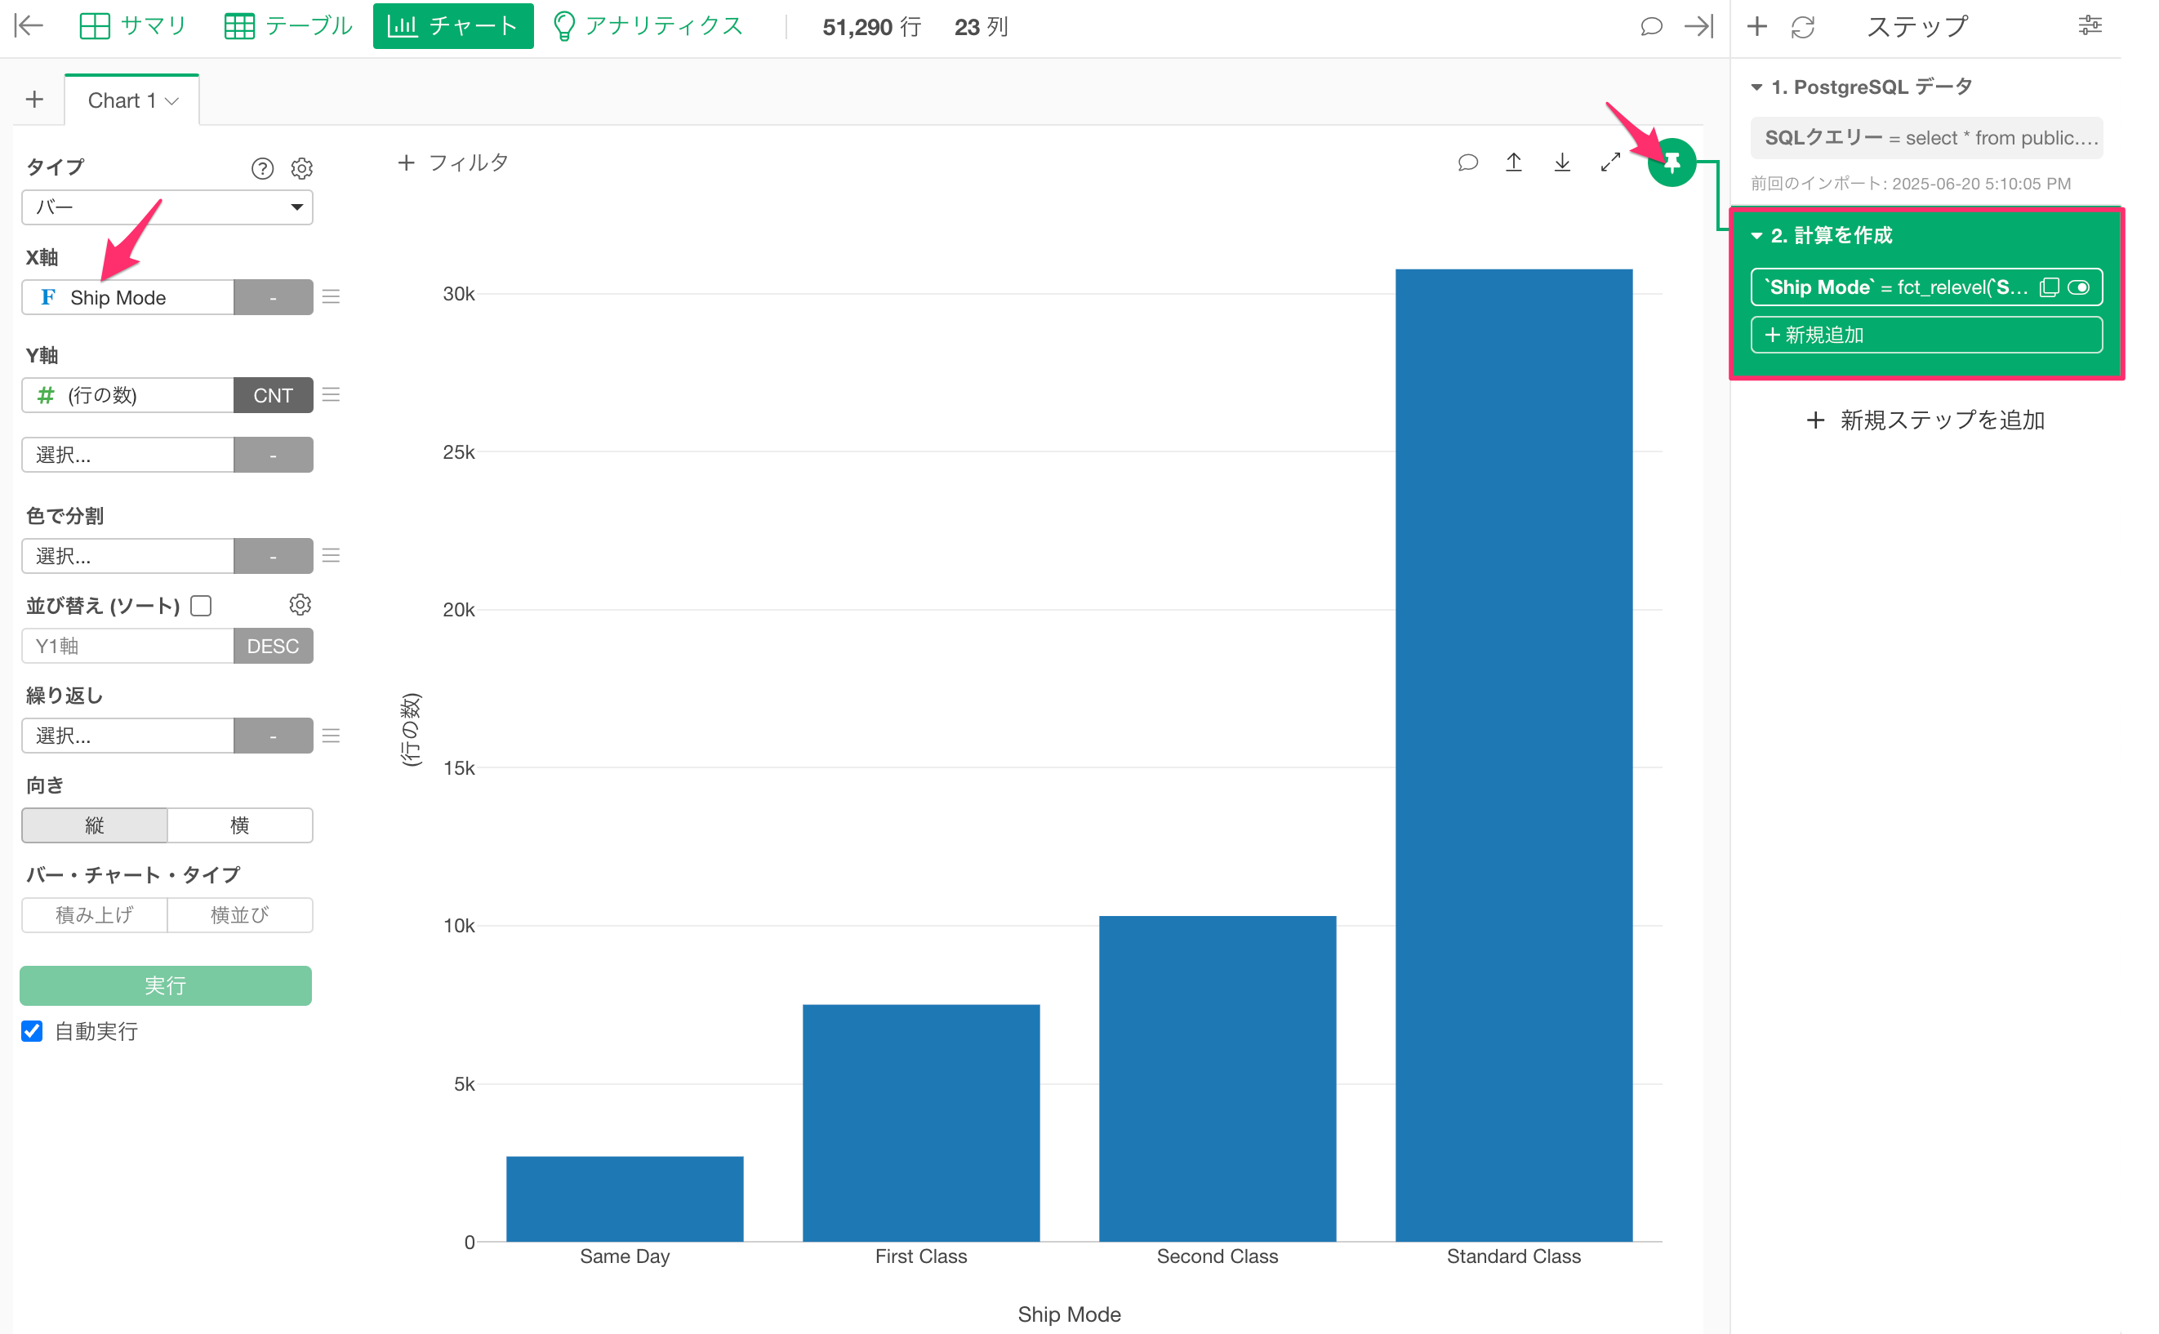Open chart comment bubble icon

1467,162
